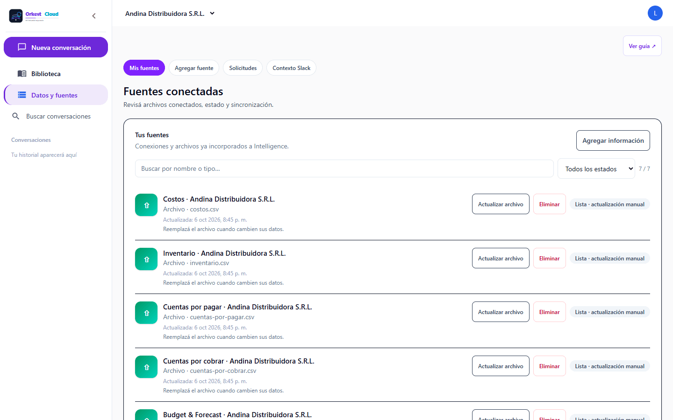
Task: Open Biblioteca in the sidebar
Action: click(x=56, y=74)
